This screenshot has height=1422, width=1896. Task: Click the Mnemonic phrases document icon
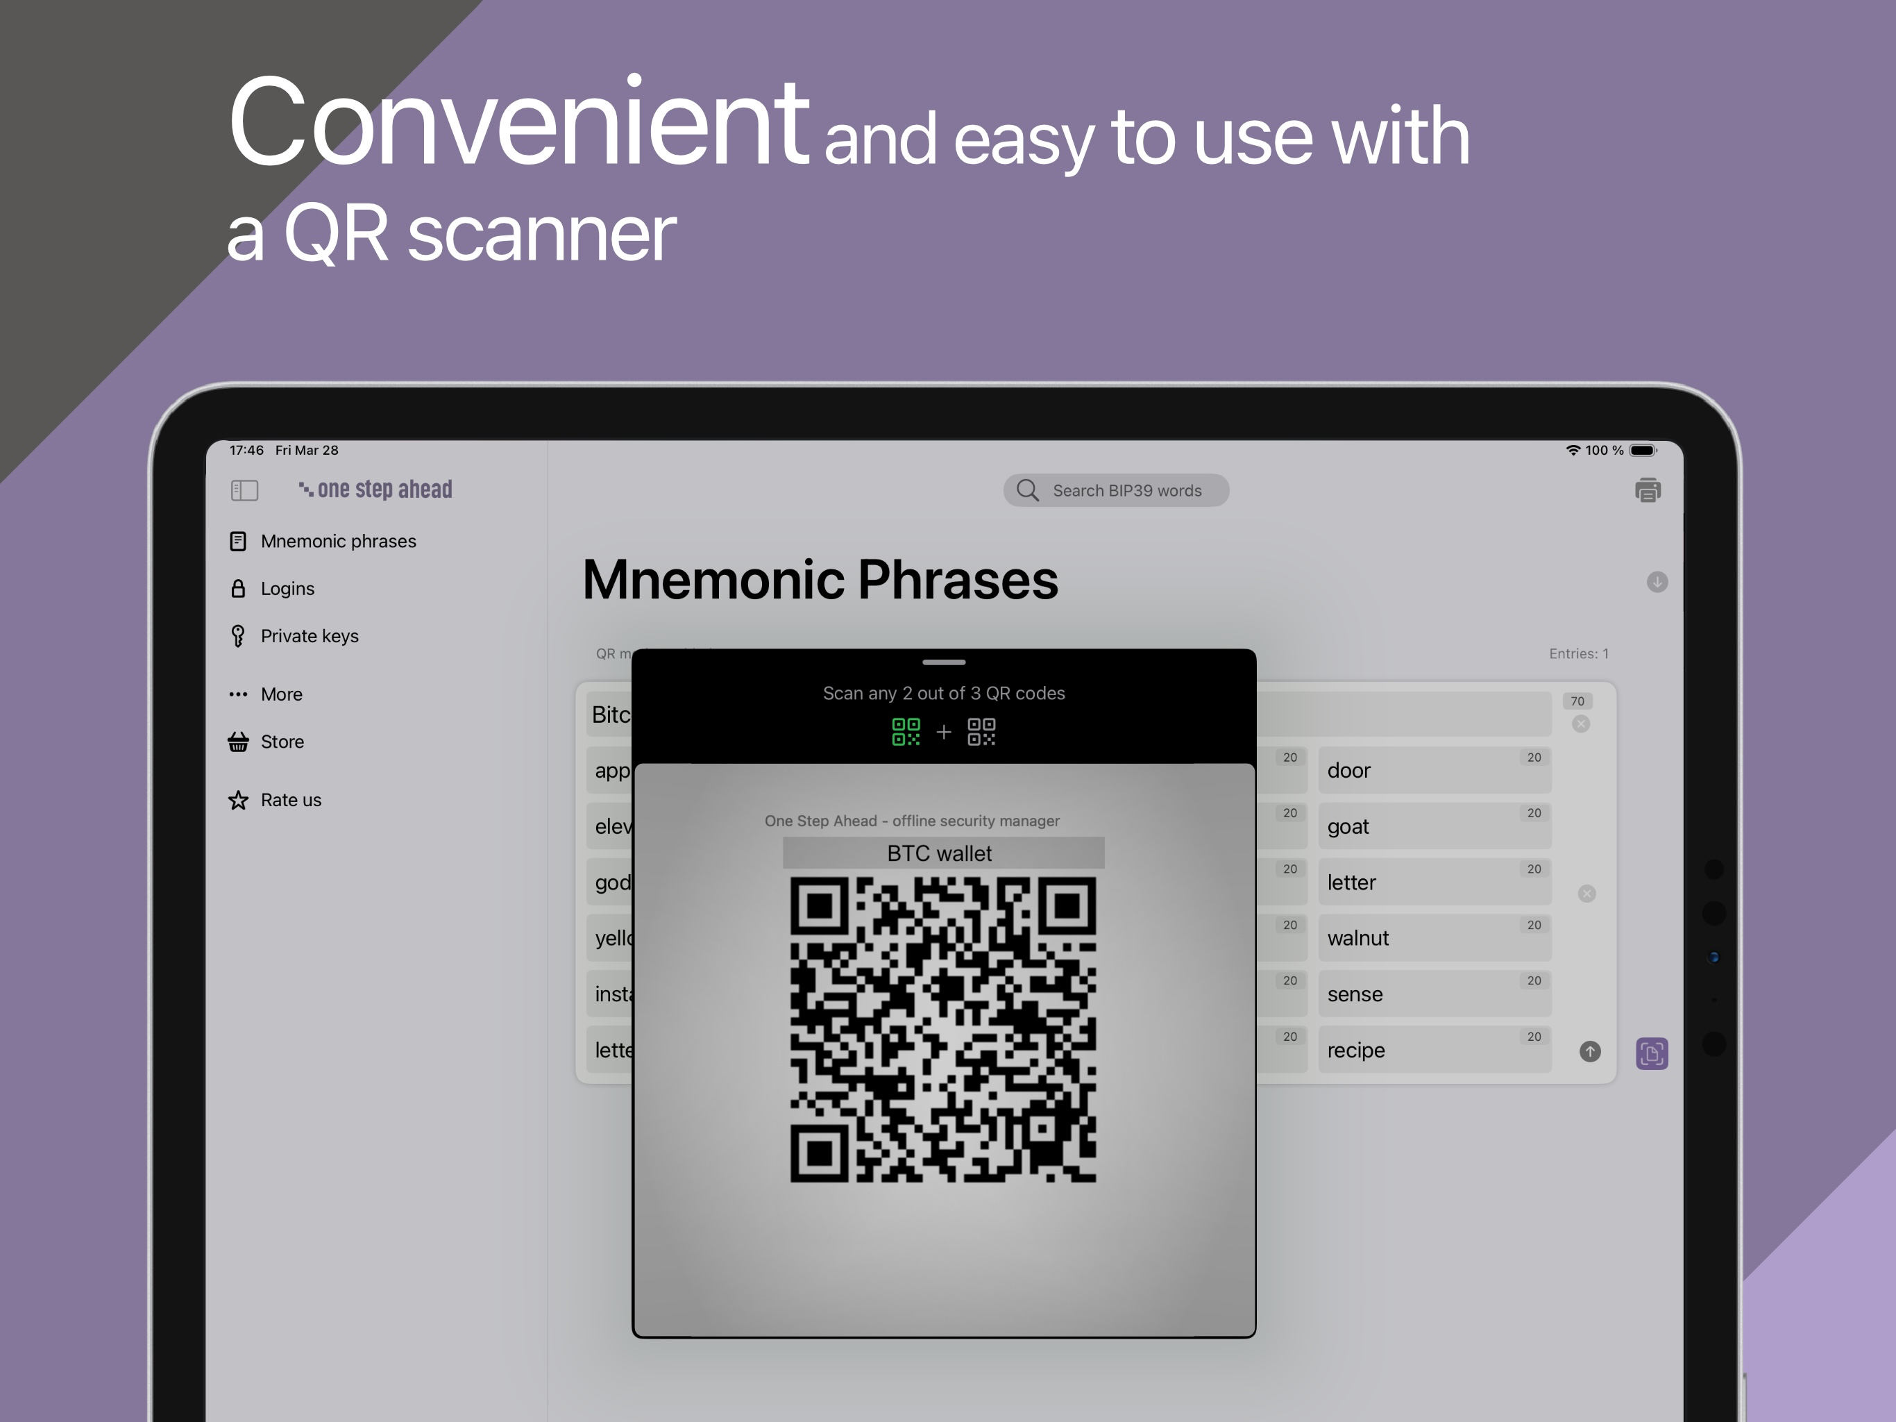click(x=238, y=541)
